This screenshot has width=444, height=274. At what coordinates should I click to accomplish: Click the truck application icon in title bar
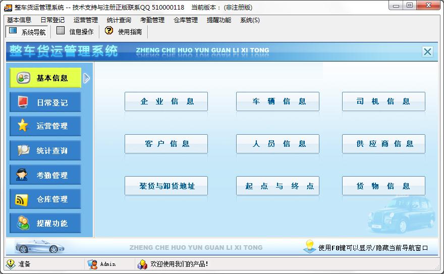8,8
